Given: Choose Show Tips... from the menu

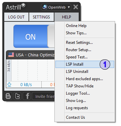Looking at the screenshot, I should tap(85, 33).
